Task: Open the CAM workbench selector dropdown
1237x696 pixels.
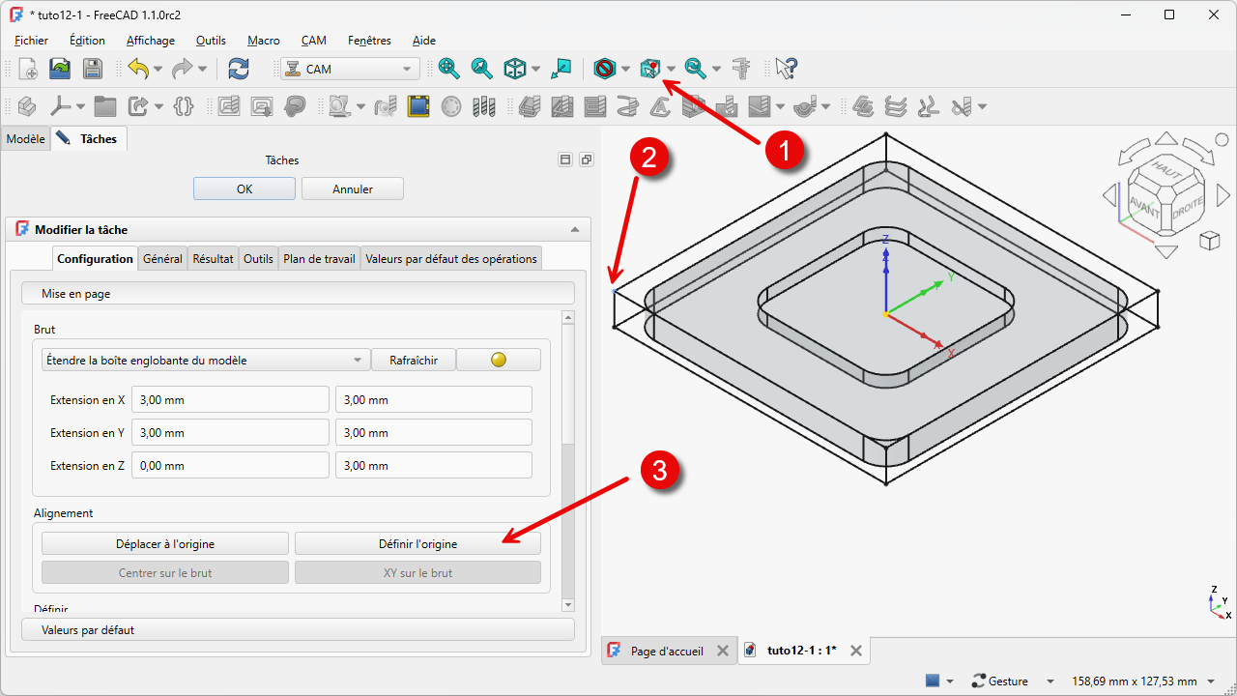Action: pos(350,69)
